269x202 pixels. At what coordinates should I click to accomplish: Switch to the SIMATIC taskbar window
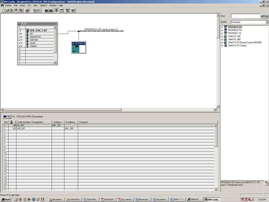click(194, 199)
